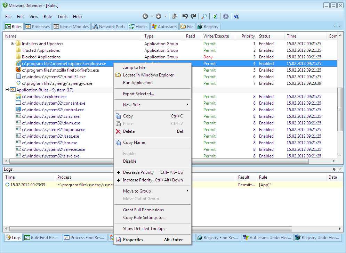Click the blue Help question mark icon
The image size is (346, 253).
tap(236, 16)
